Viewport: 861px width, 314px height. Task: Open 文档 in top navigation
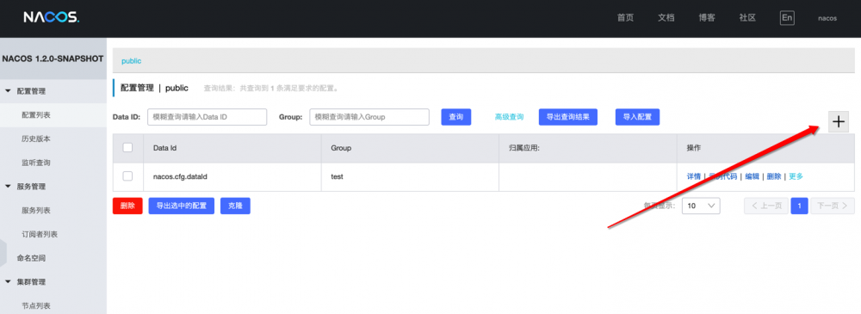pos(666,17)
